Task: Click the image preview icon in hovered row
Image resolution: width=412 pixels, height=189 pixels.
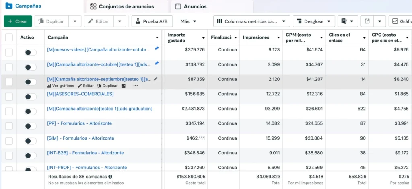Action: click(124, 86)
